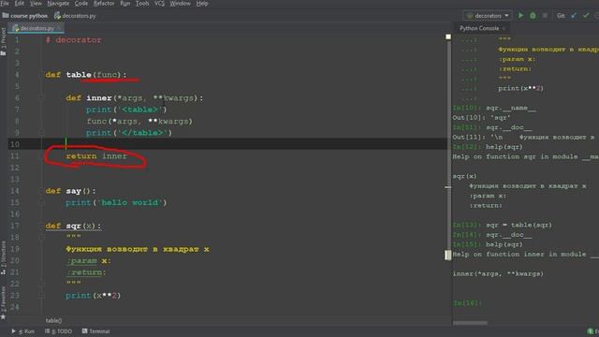Click 'def say():' on line 14
The height and width of the screenshot is (337, 599).
(71, 191)
